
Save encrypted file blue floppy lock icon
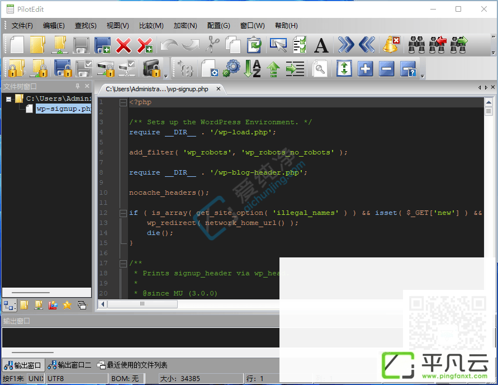[63, 68]
